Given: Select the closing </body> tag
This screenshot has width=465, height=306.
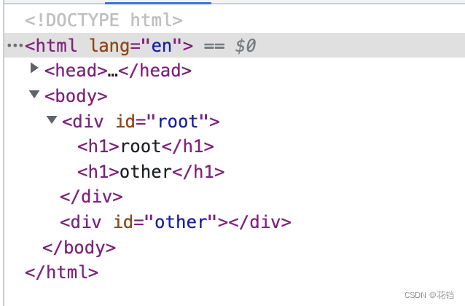Looking at the screenshot, I should (x=79, y=248).
